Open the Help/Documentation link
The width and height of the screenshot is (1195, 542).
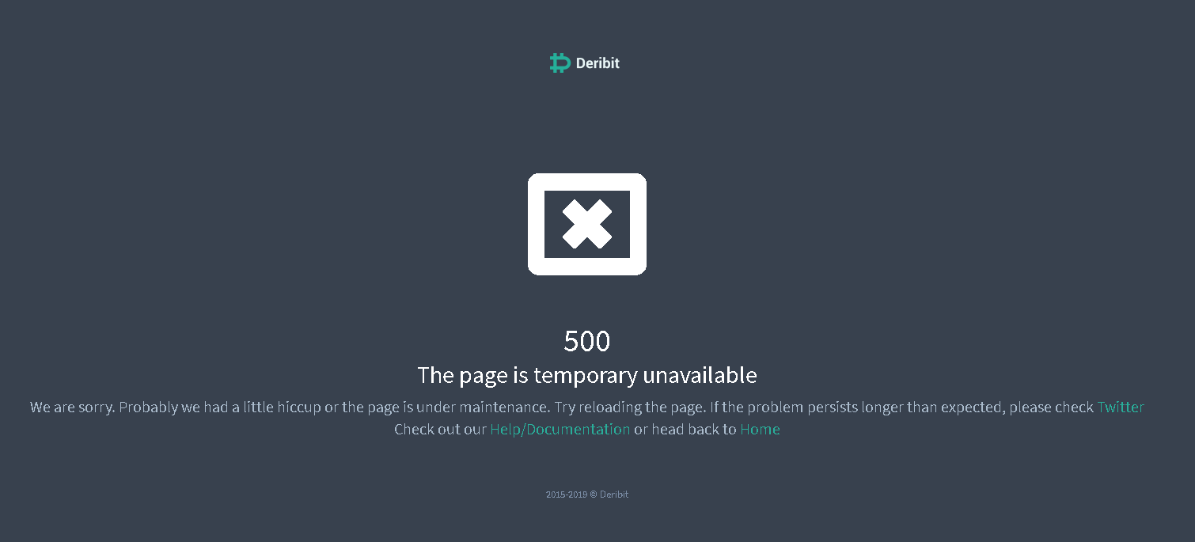click(560, 430)
